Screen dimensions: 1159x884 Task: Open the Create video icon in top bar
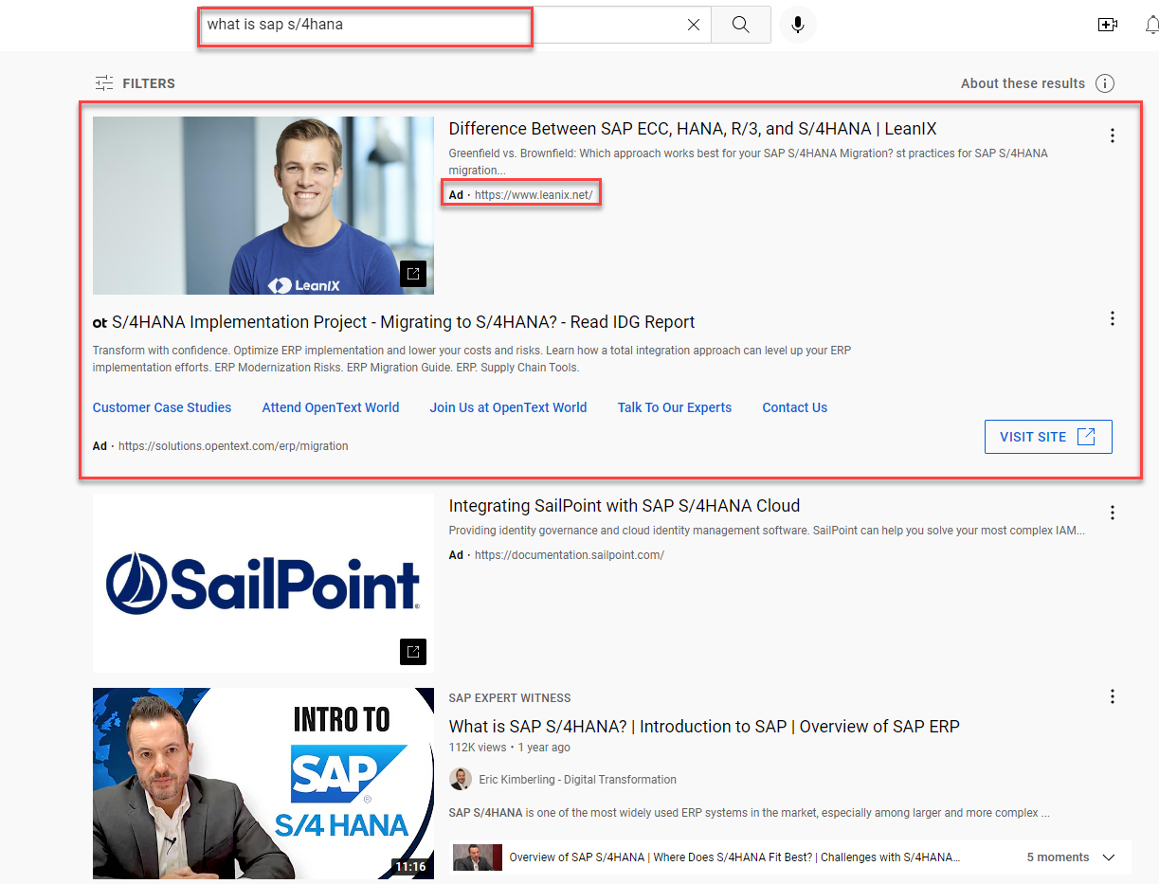coord(1108,25)
